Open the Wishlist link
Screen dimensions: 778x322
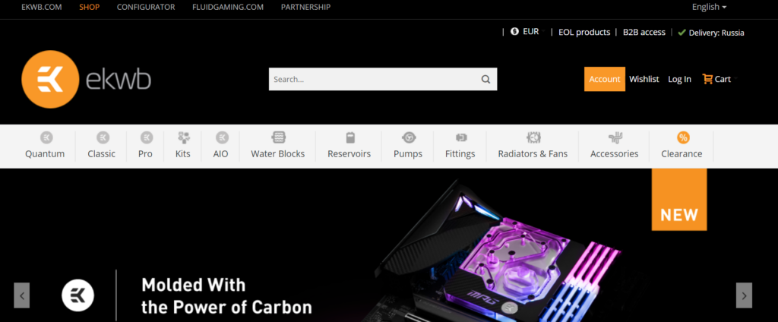coord(644,79)
